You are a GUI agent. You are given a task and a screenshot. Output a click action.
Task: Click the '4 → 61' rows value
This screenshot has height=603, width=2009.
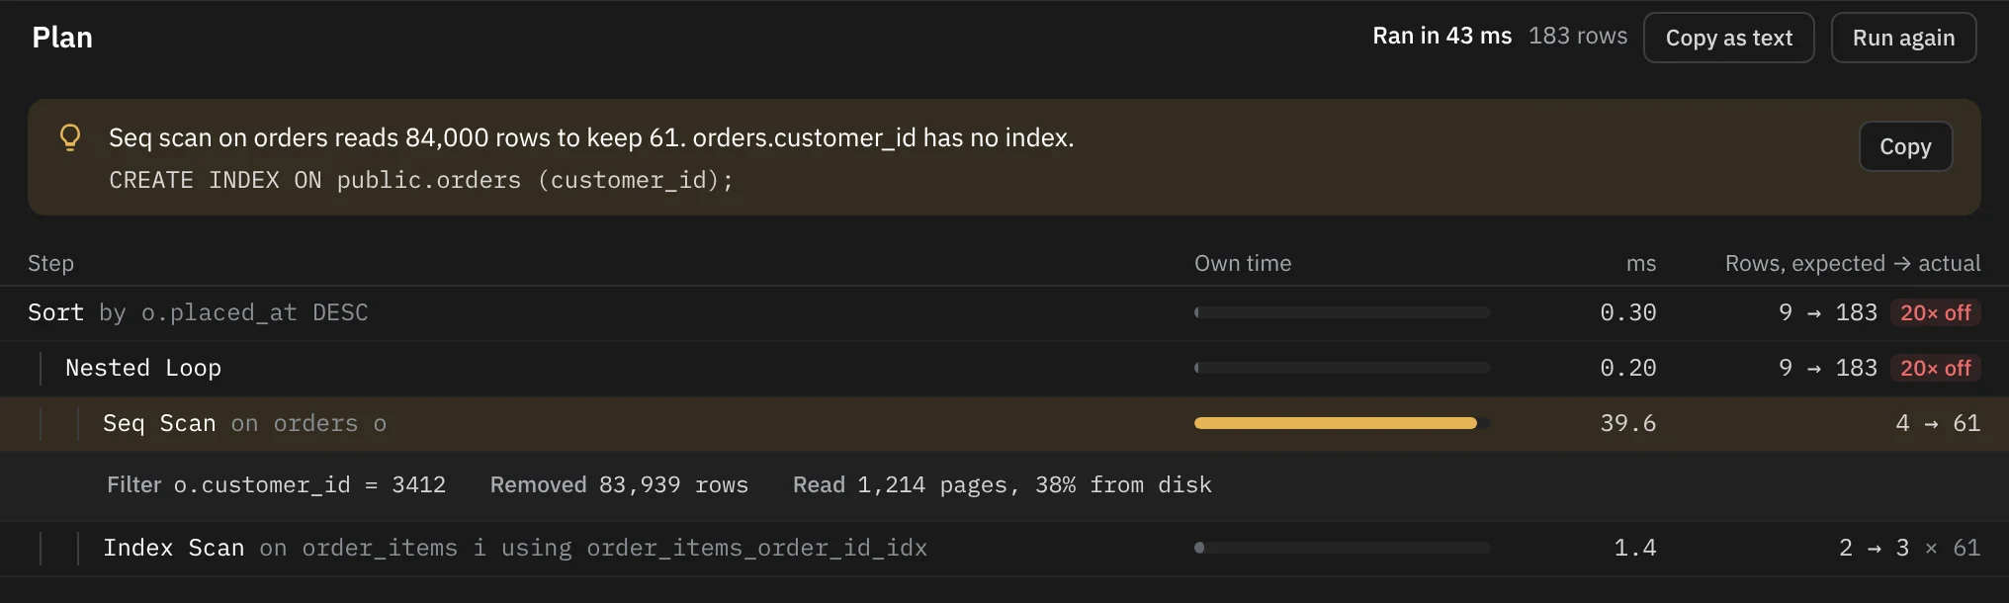pos(1938,424)
